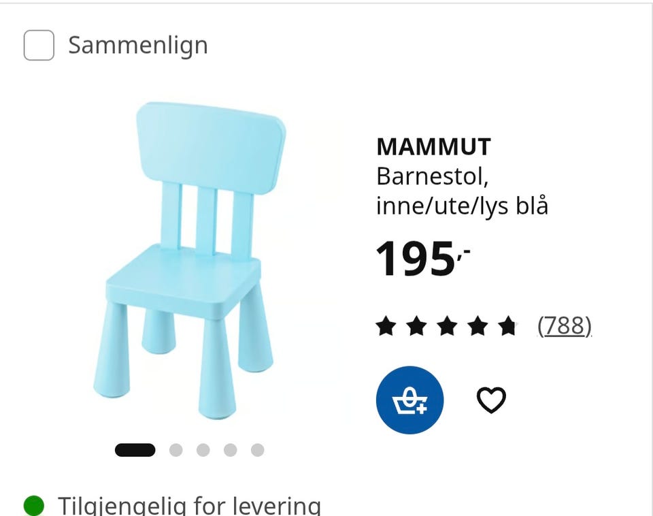Screen dimensions: 653x516
Task: Click the first rating star
Action: pyautogui.click(x=386, y=326)
